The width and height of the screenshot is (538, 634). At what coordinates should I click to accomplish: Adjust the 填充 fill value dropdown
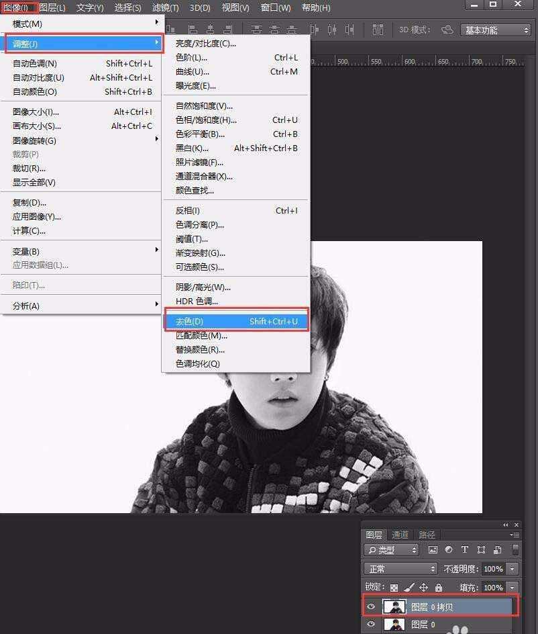(x=512, y=587)
